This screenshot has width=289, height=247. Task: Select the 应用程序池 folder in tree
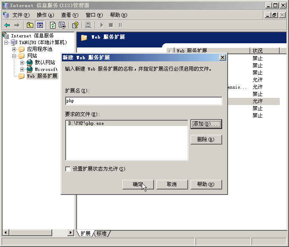pos(40,49)
